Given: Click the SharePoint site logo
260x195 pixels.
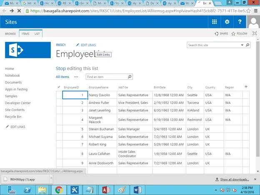Looking at the screenshot, I should 28,50.
